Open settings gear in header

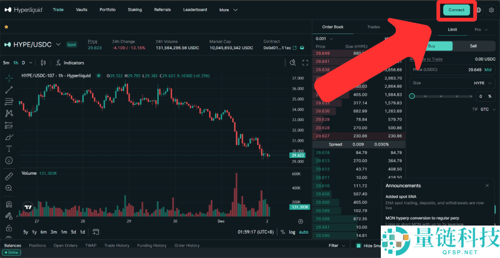491,10
